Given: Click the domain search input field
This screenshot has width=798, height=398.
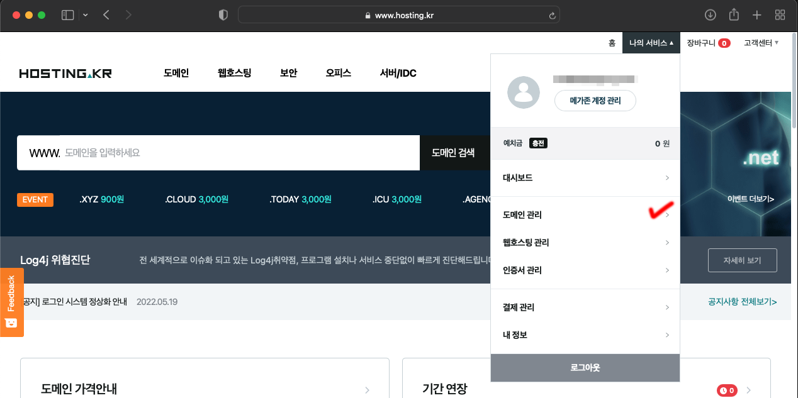Looking at the screenshot, I should coord(239,153).
